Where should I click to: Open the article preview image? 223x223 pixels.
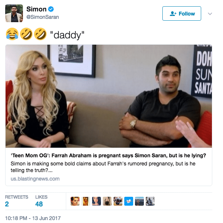pyautogui.click(x=109, y=96)
